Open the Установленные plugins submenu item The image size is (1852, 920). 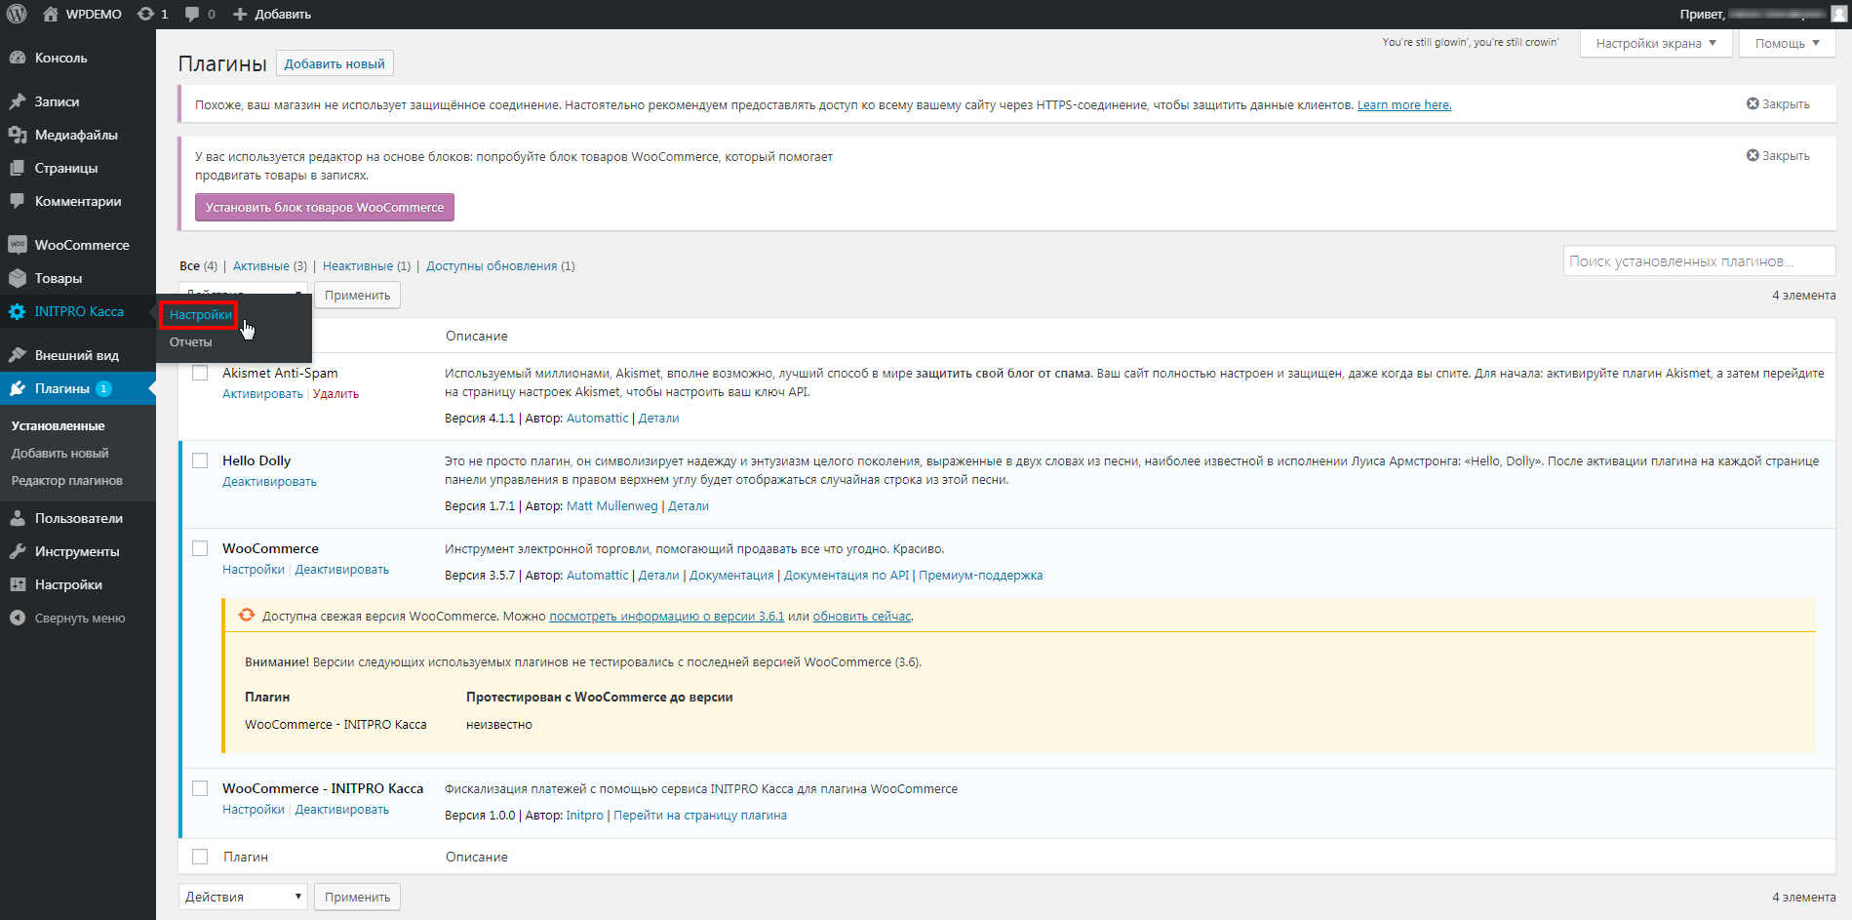coord(58,425)
